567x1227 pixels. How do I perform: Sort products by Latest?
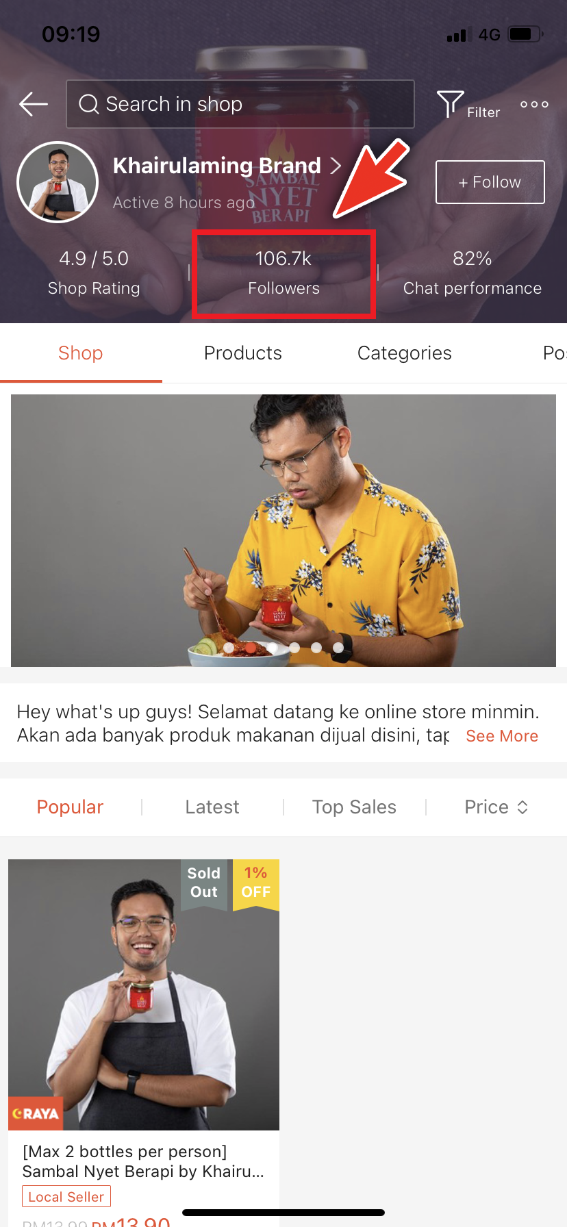(x=212, y=807)
